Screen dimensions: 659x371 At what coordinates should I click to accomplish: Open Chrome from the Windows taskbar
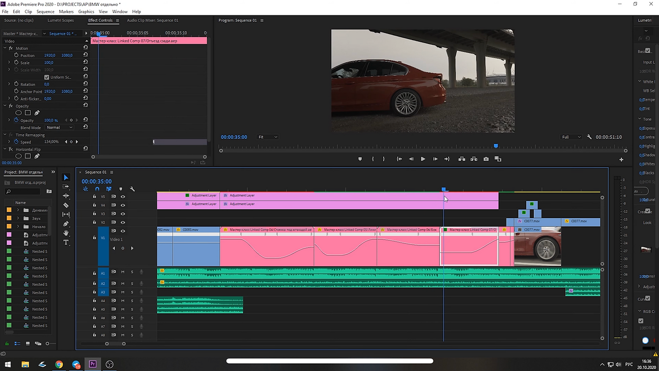(x=59, y=364)
